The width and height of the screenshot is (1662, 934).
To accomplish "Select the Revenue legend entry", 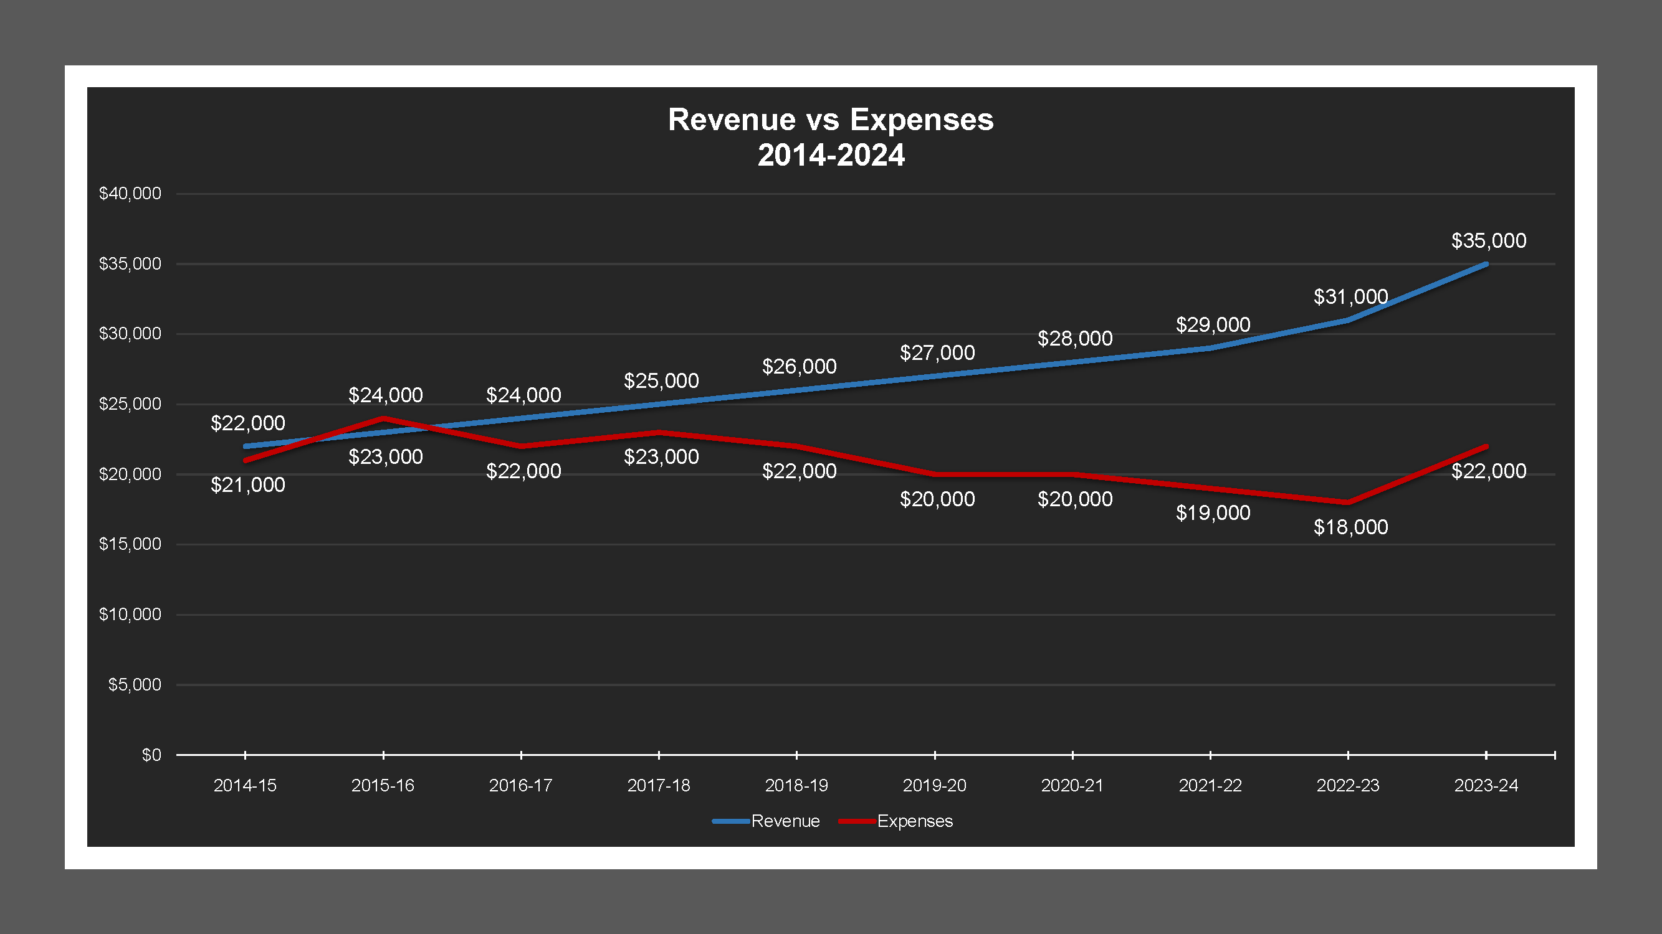I will (x=766, y=821).
